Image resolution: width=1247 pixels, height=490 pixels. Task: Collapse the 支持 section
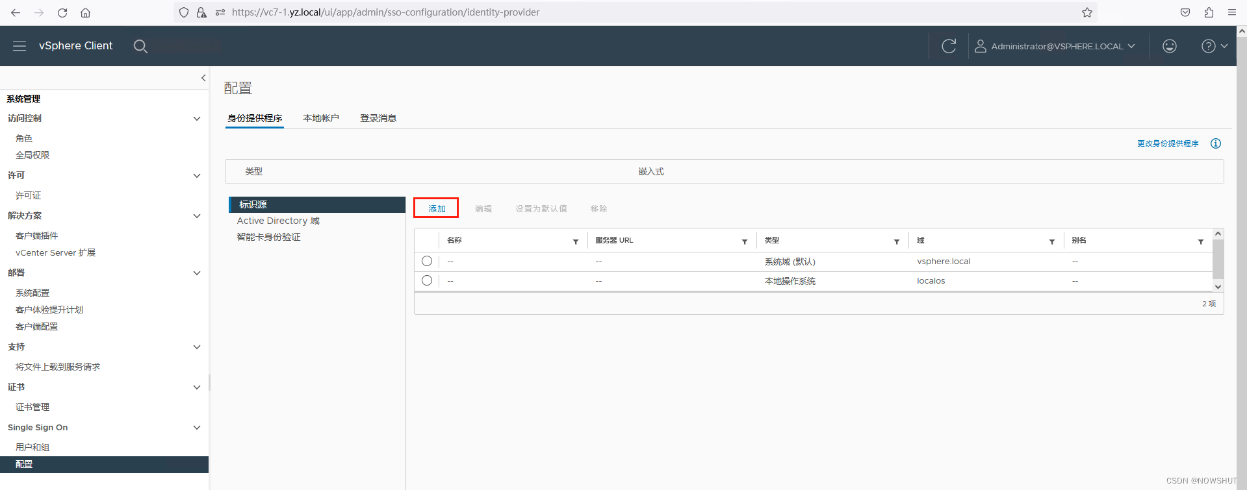(x=197, y=347)
